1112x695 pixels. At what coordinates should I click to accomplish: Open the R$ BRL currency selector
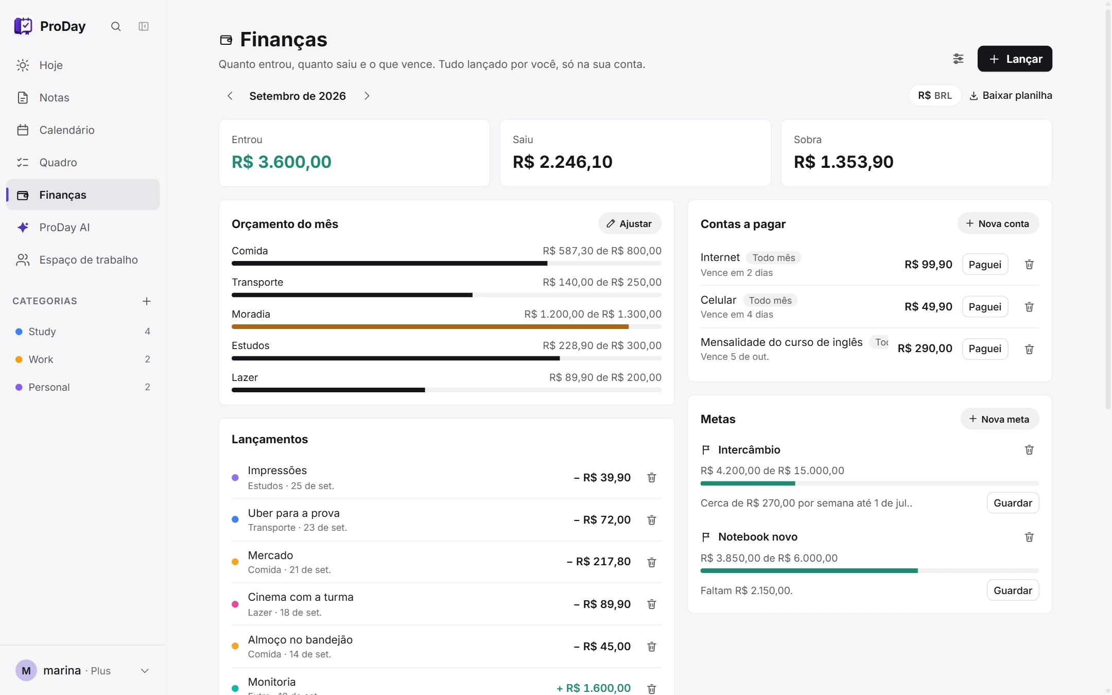(935, 96)
